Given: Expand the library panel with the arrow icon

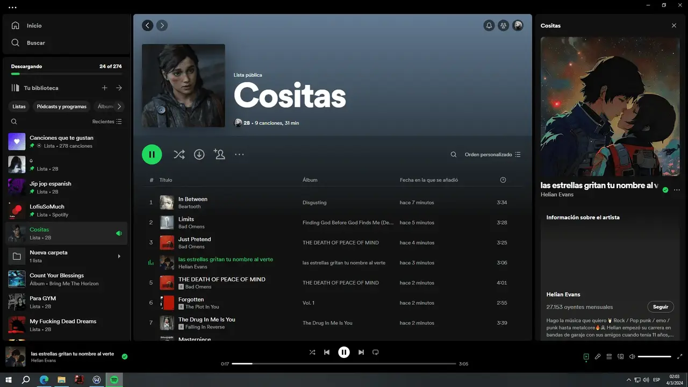Looking at the screenshot, I should pyautogui.click(x=119, y=88).
